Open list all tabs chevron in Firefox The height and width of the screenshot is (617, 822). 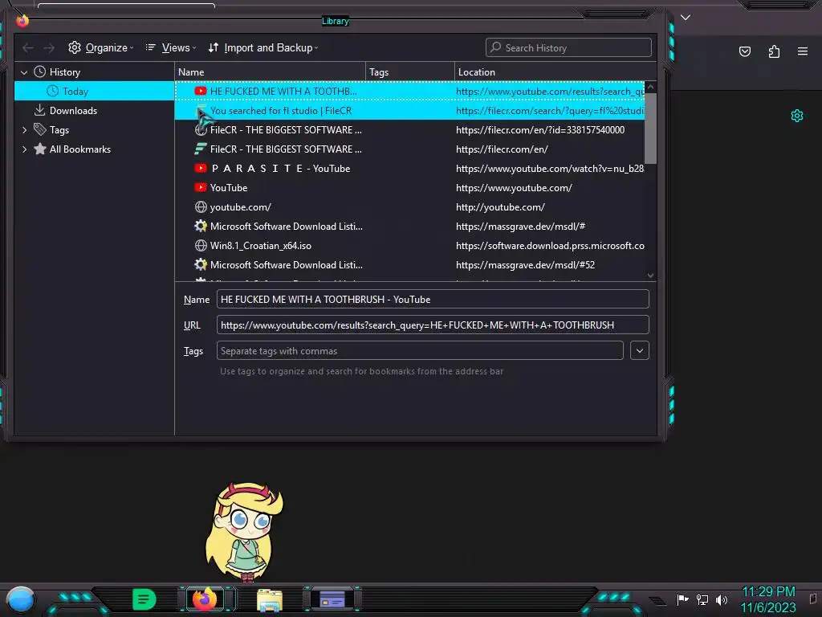point(686,18)
